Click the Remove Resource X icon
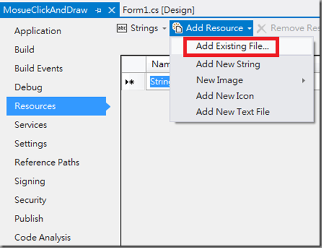The image size is (322, 248). (262, 28)
